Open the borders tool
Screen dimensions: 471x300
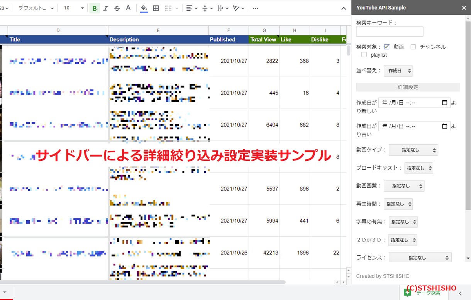pyautogui.click(x=156, y=8)
